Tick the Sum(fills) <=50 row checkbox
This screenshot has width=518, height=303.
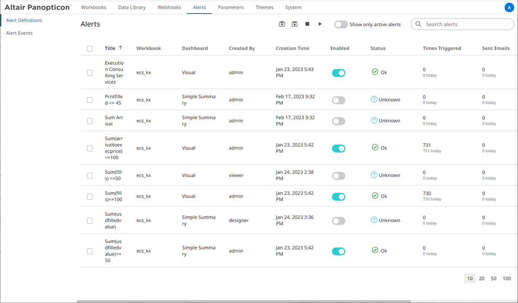point(90,176)
